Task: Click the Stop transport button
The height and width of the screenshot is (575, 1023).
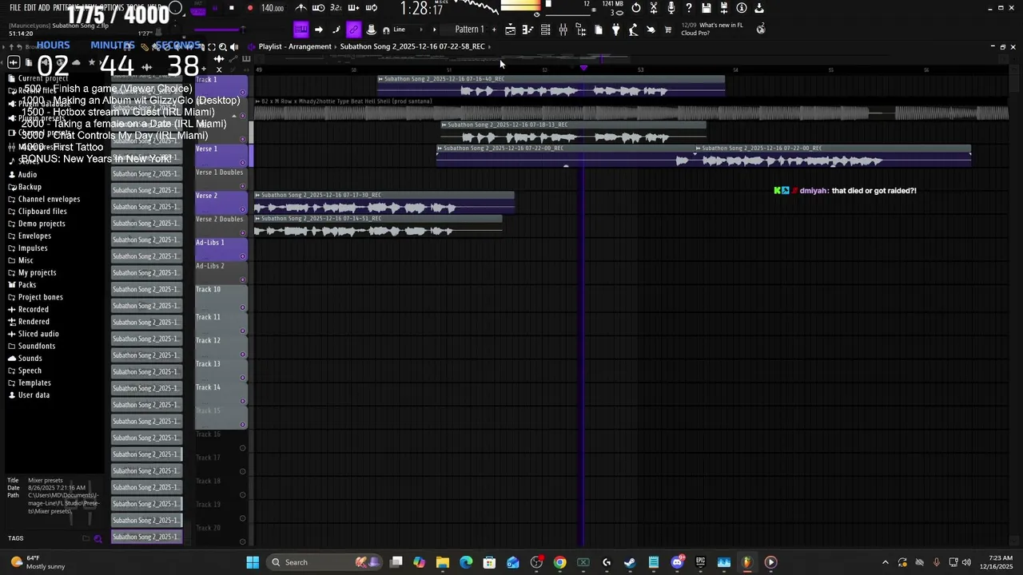Action: (231, 8)
